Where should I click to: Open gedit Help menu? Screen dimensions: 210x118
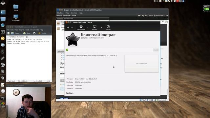(x=42, y=30)
